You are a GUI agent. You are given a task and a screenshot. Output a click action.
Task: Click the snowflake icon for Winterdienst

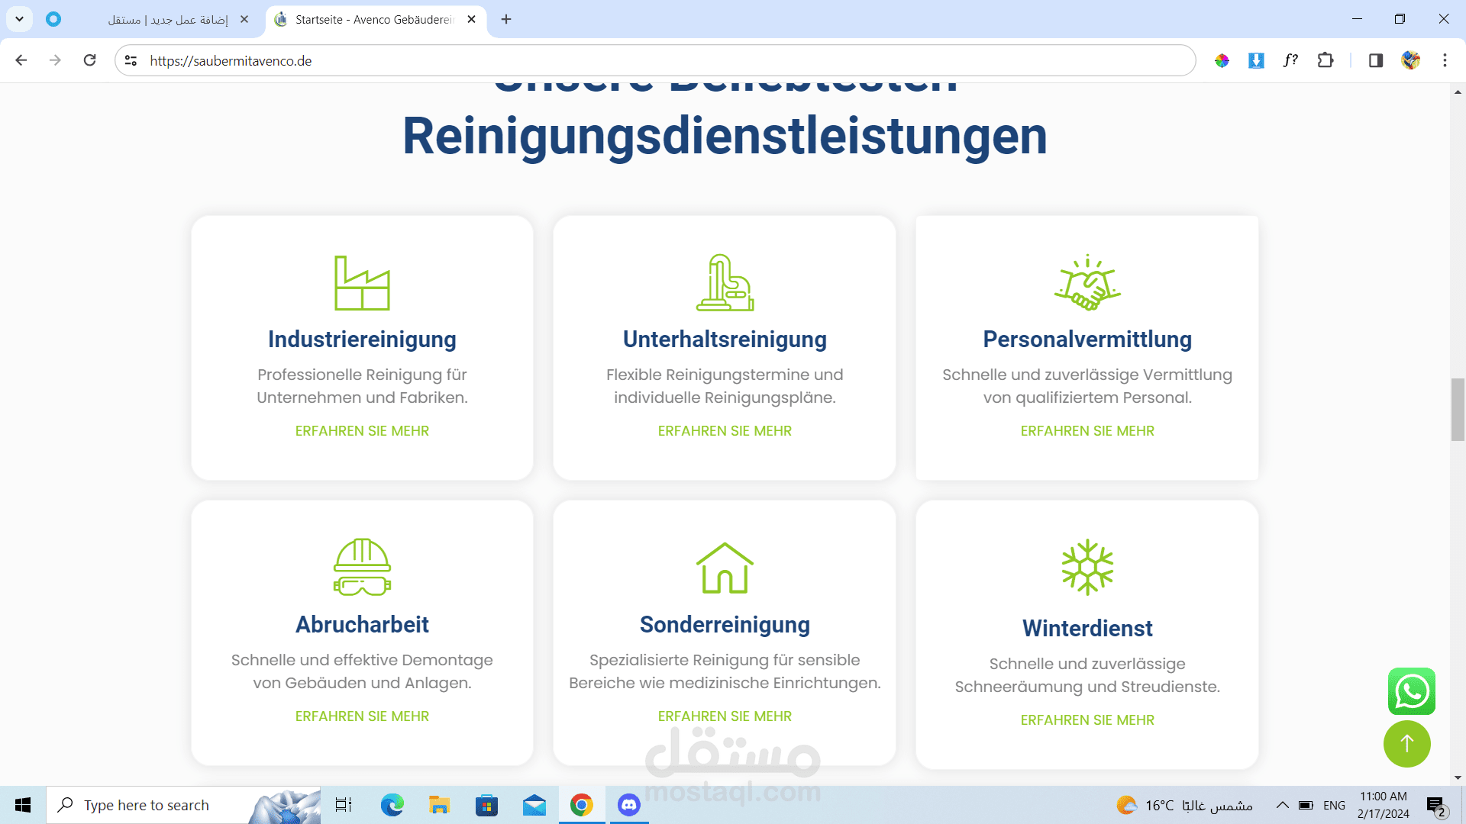click(1087, 568)
